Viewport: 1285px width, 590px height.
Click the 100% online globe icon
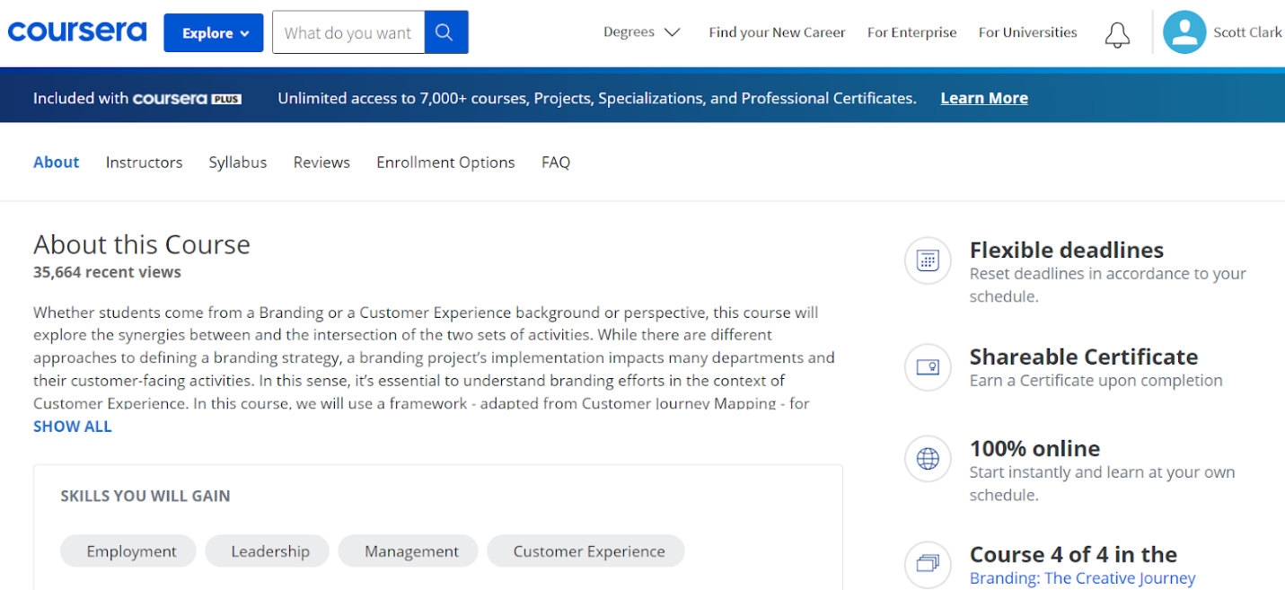click(x=927, y=459)
